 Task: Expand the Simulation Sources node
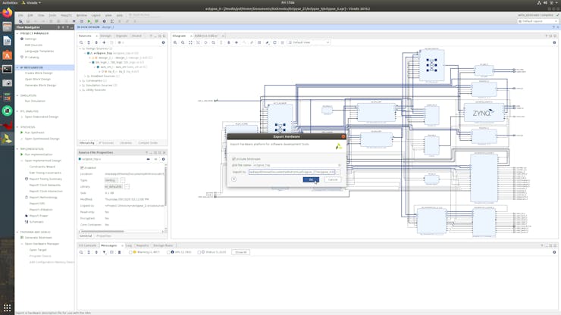80,86
